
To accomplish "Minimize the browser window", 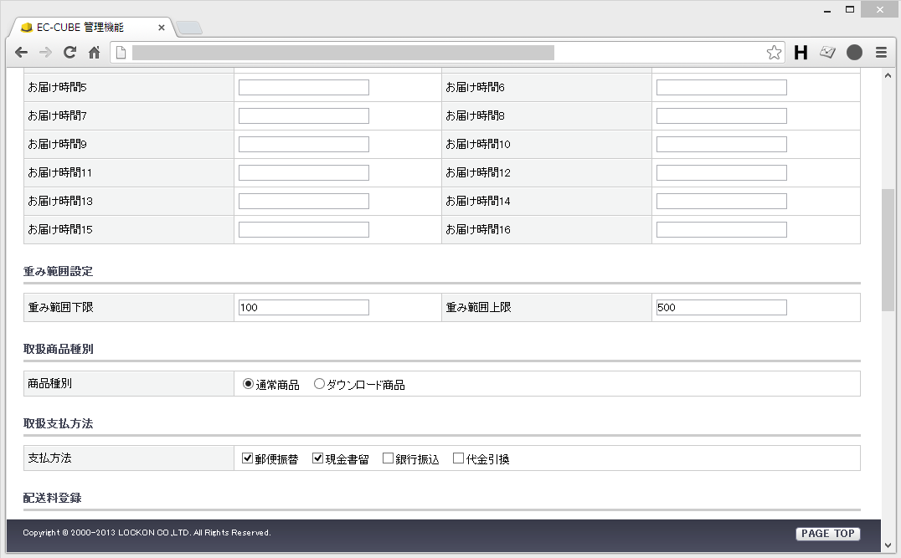I will tap(827, 10).
